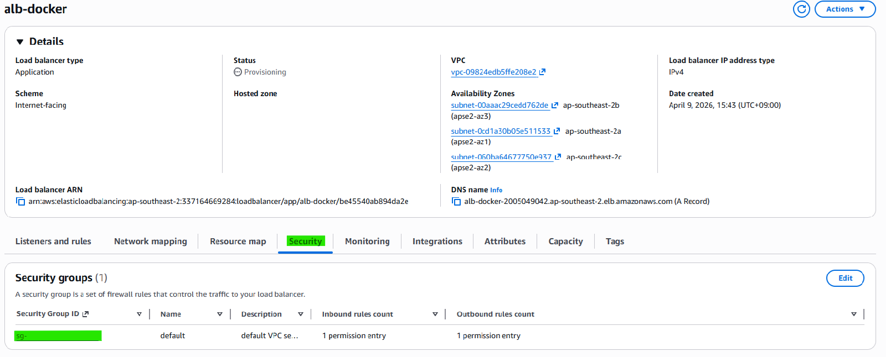
Task: Switch to Listeners and rules tab
Action: 53,242
